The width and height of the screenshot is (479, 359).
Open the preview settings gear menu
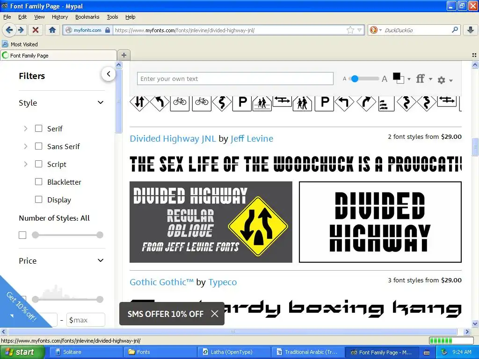pos(445,80)
